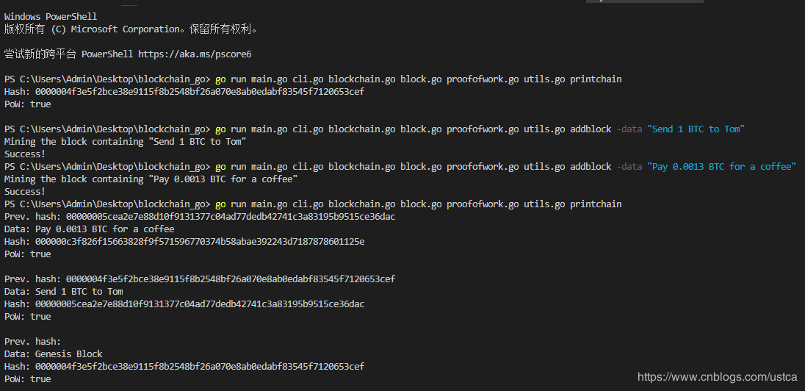Click the last "PoW: true" line at the bottom
The image size is (805, 391).
27,379
